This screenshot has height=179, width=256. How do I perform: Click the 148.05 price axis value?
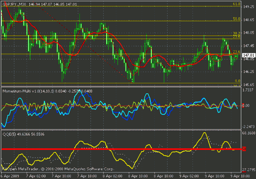[x=249, y=33]
